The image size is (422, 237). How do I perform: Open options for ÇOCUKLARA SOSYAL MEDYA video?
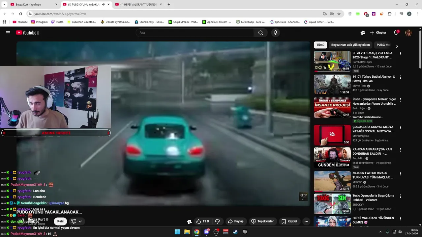click(400, 127)
